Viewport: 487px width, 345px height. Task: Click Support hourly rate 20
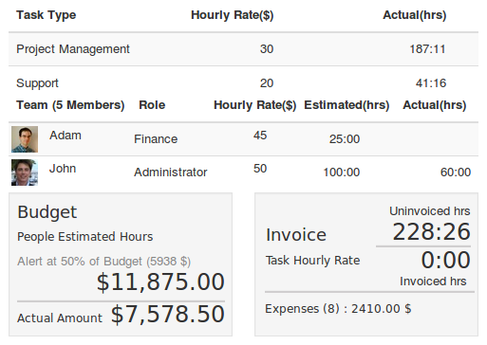(x=267, y=83)
